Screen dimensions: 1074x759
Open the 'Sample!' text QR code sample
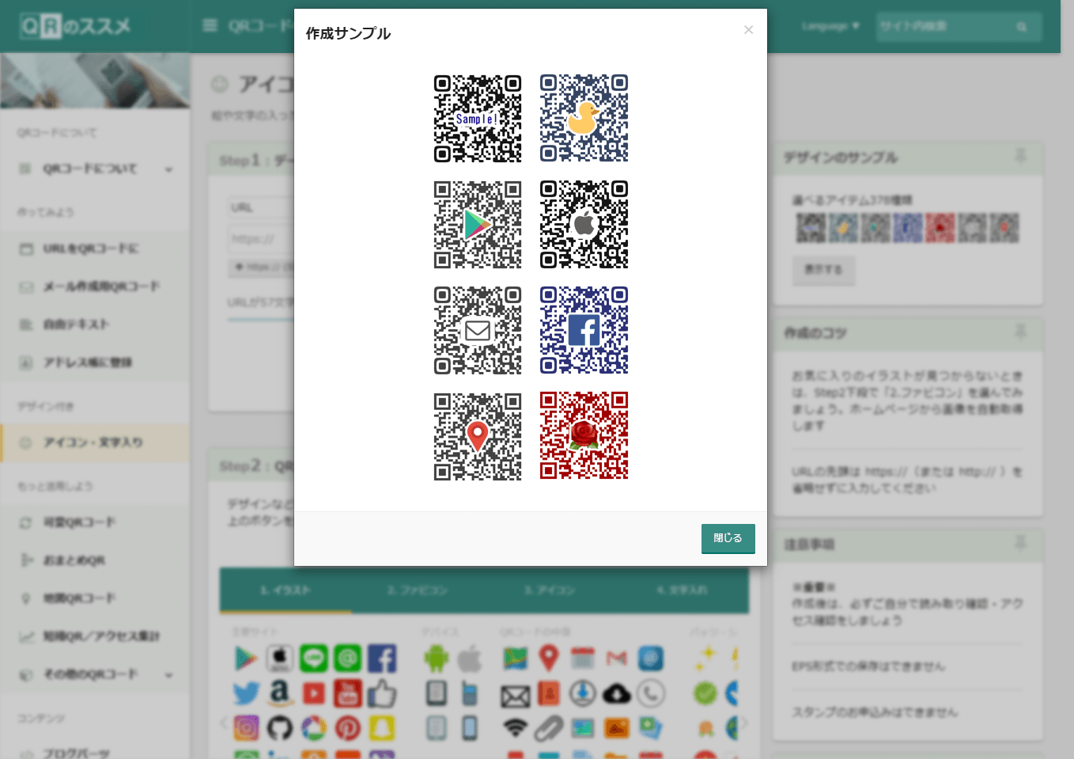click(x=478, y=119)
